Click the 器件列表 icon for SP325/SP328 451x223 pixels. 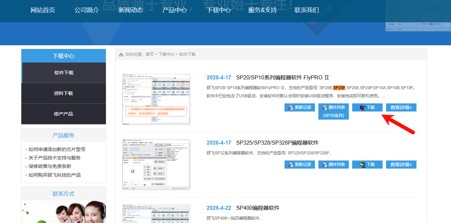(x=324, y=165)
